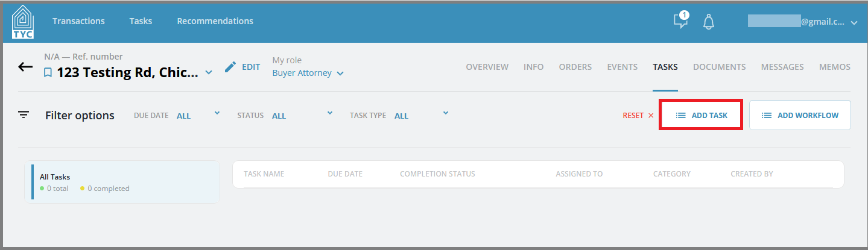Click the Created By column header
The image size is (868, 250).
(752, 174)
